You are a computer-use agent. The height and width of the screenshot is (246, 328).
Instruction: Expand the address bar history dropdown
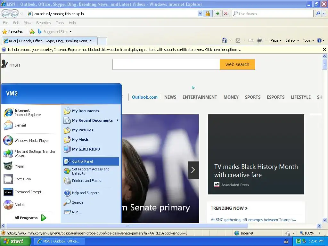[200, 13]
